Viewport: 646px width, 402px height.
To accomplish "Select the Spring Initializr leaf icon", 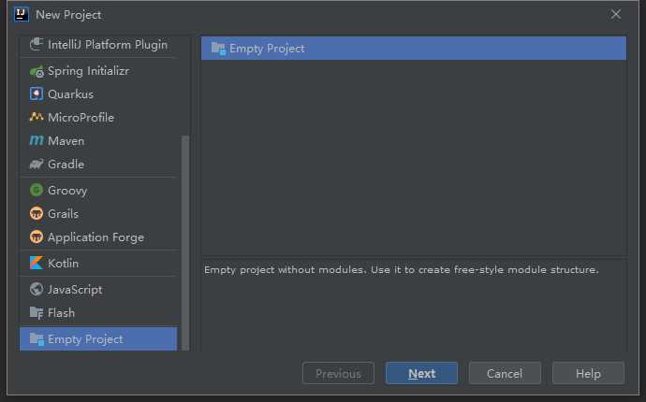I will click(x=37, y=71).
